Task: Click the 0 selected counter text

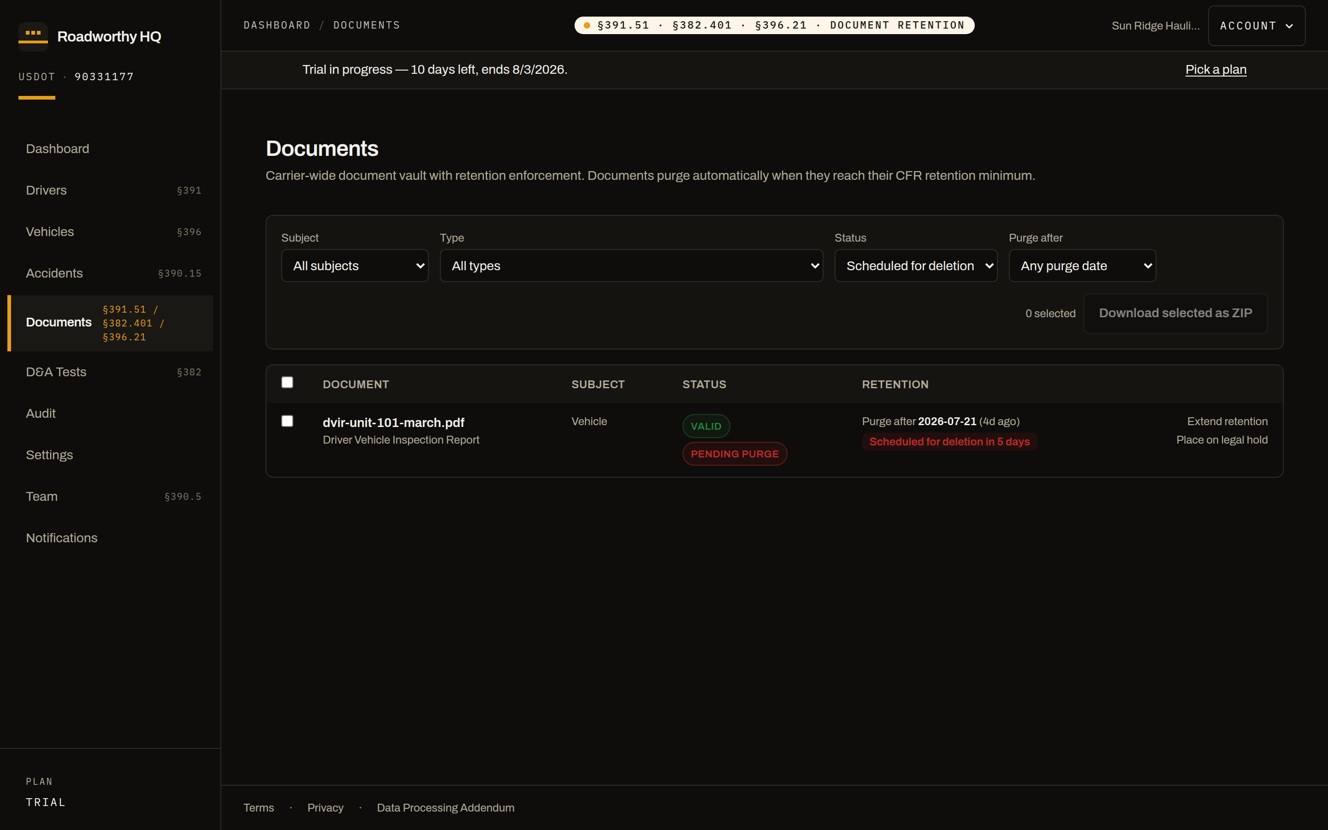Action: click(1050, 314)
